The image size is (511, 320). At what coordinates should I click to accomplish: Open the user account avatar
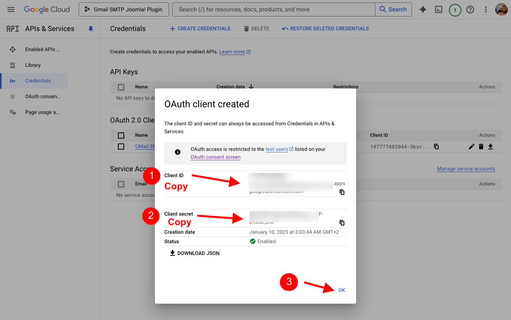click(502, 9)
